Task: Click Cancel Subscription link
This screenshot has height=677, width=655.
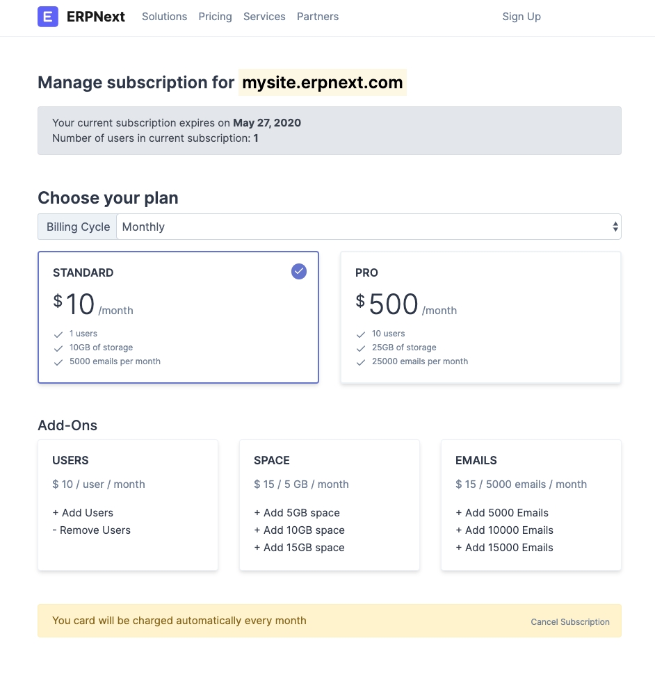Action: point(570,622)
